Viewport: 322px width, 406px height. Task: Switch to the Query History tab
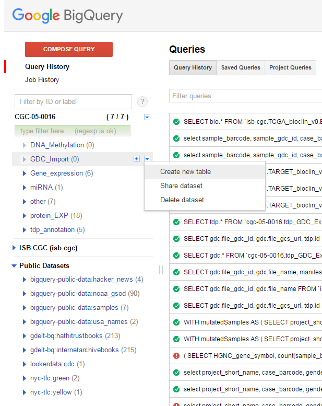(193, 67)
